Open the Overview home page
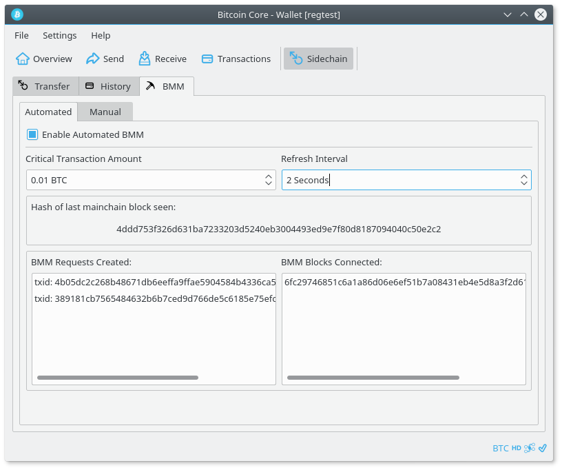The image size is (562, 470). pos(43,59)
